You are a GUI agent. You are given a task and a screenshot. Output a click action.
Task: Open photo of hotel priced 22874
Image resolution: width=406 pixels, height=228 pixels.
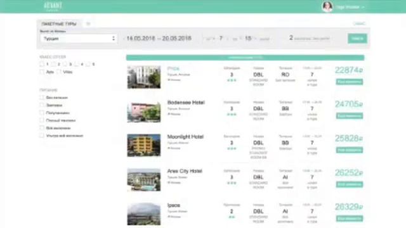click(x=144, y=77)
